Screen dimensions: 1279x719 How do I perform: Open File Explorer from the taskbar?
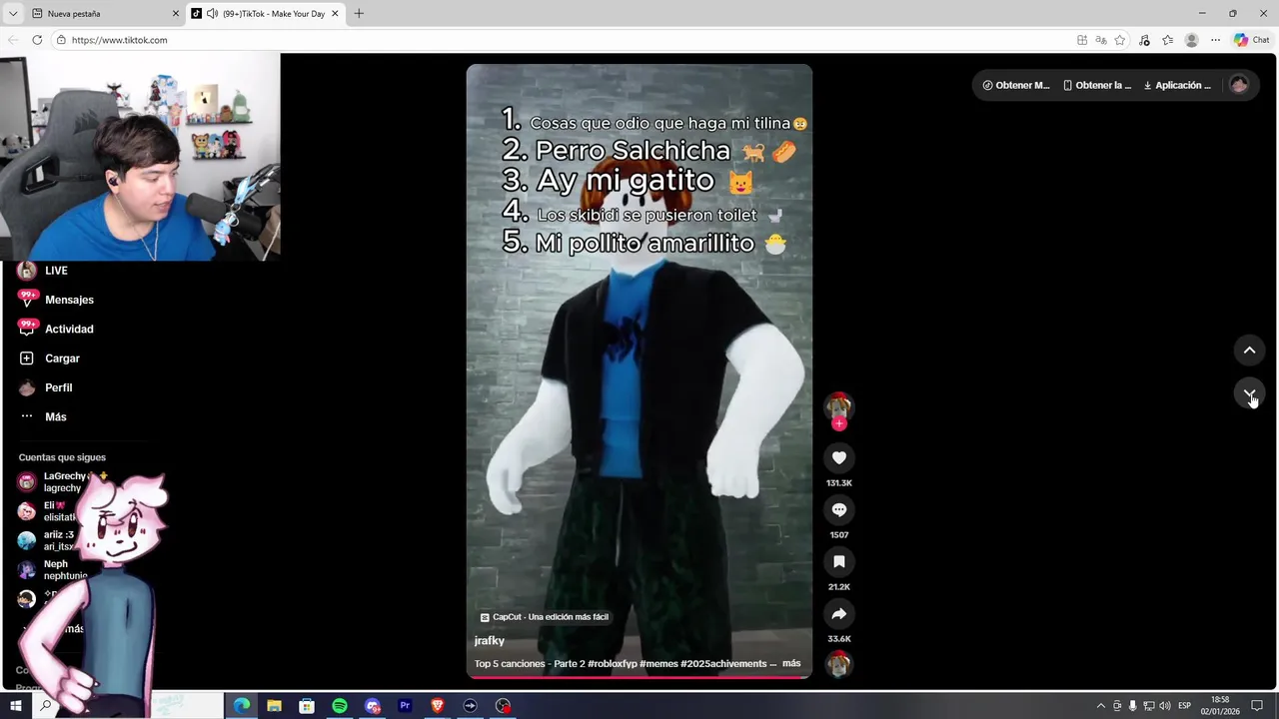coord(274,706)
